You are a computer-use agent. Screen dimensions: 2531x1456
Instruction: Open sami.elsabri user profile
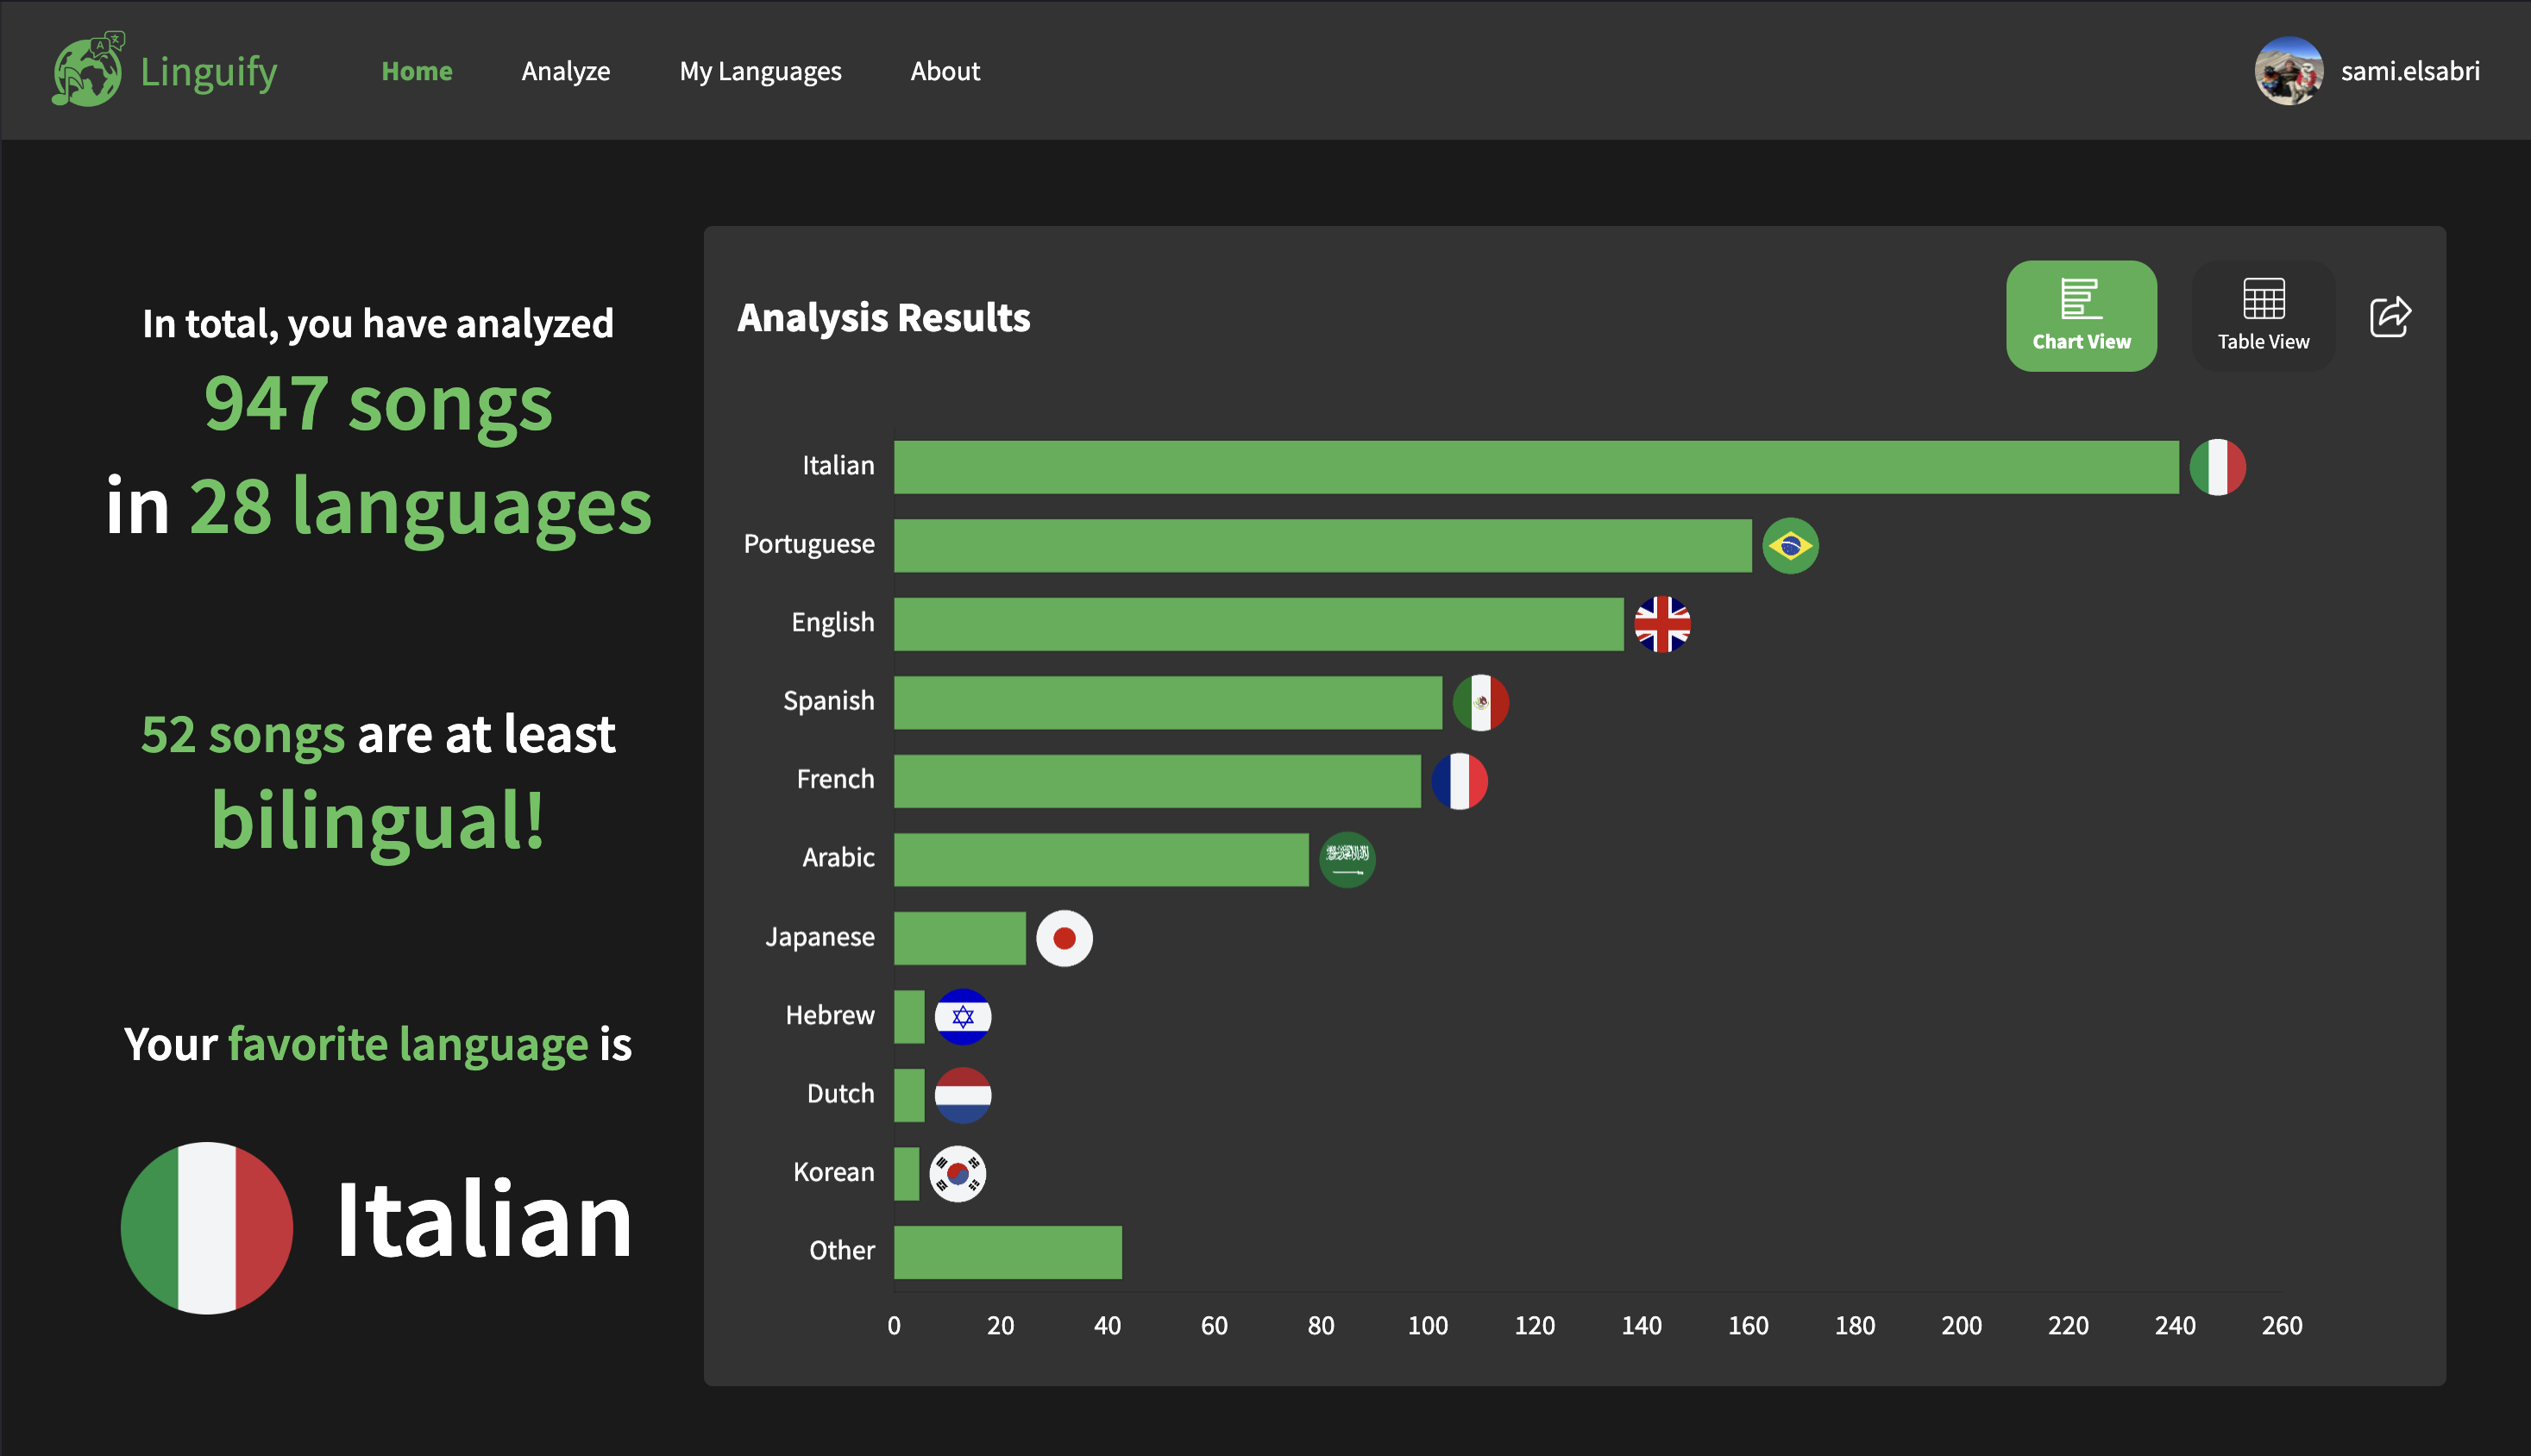pyautogui.click(x=2409, y=71)
